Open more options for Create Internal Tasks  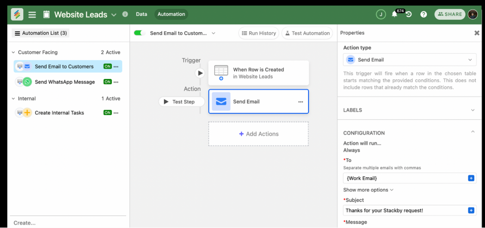pos(116,113)
